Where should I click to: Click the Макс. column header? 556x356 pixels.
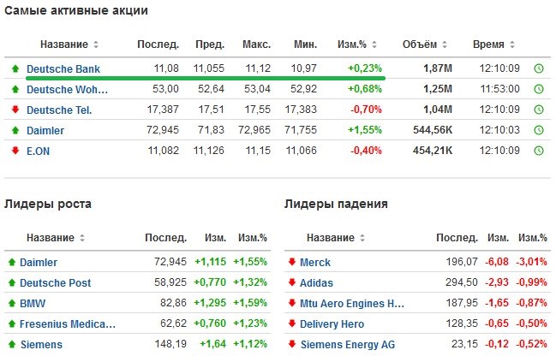click(257, 44)
